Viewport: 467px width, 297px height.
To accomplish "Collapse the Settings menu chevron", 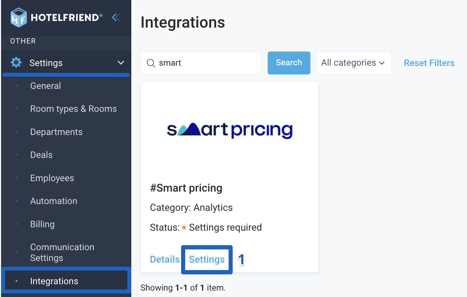I will click(121, 63).
